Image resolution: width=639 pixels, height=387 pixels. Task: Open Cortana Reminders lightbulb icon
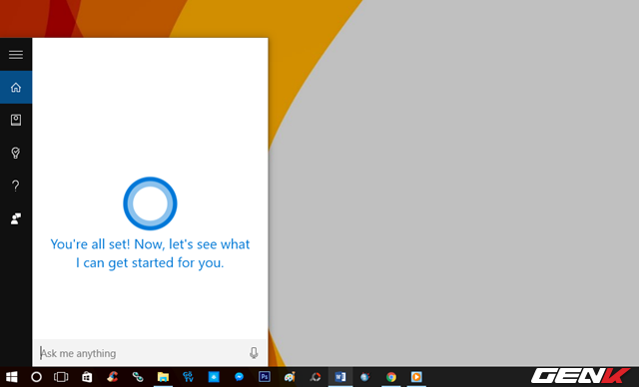(16, 153)
